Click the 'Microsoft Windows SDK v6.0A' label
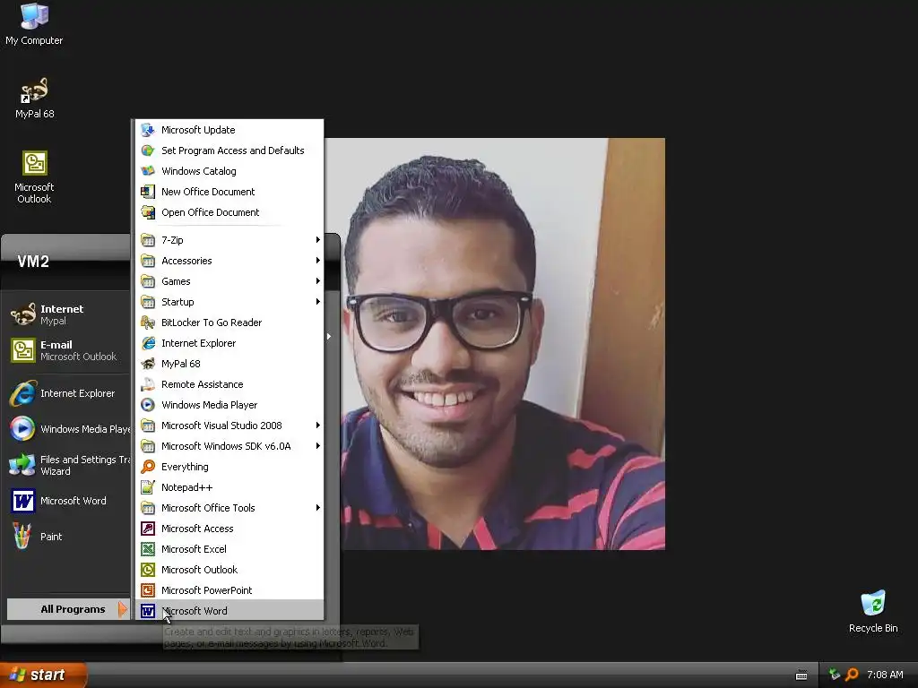 226,446
